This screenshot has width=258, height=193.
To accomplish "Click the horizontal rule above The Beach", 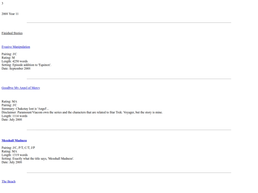I will (x=129, y=173).
